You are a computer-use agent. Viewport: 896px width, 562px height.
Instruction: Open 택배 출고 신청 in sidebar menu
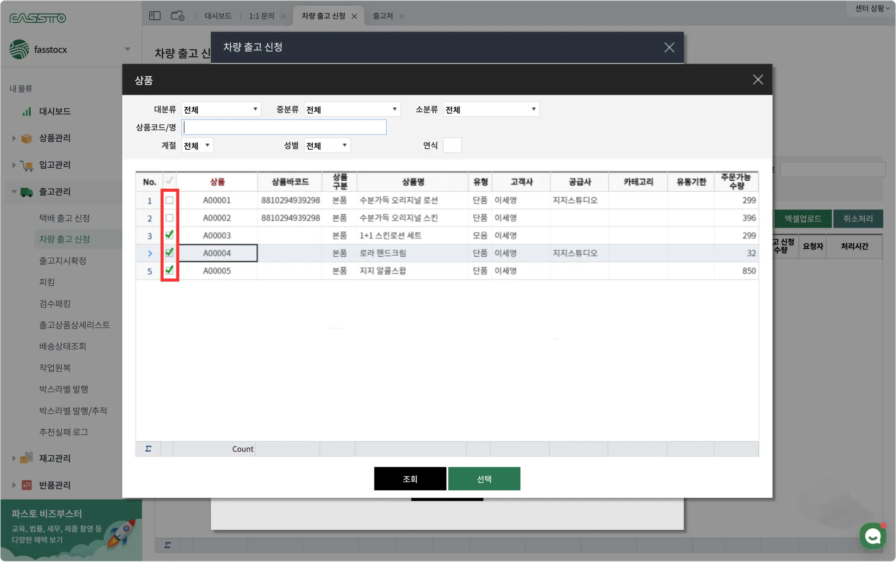[x=64, y=218]
